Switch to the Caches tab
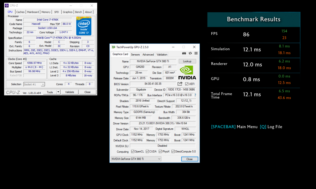316x189 pixels. [20, 12]
